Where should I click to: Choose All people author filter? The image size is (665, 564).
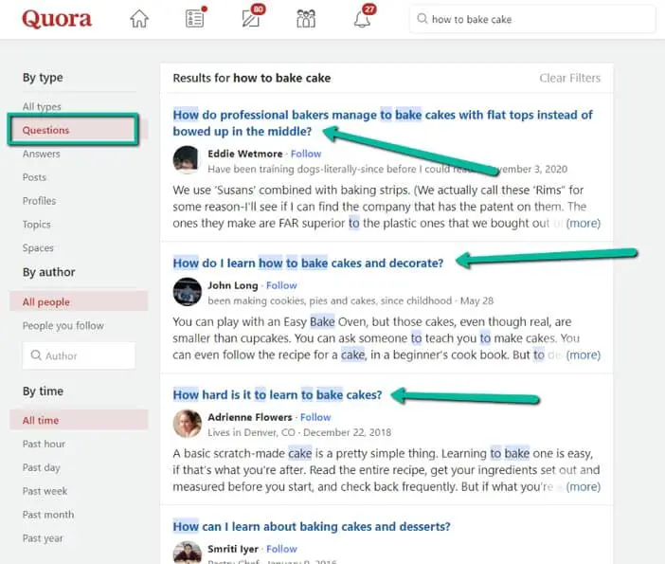pos(79,301)
